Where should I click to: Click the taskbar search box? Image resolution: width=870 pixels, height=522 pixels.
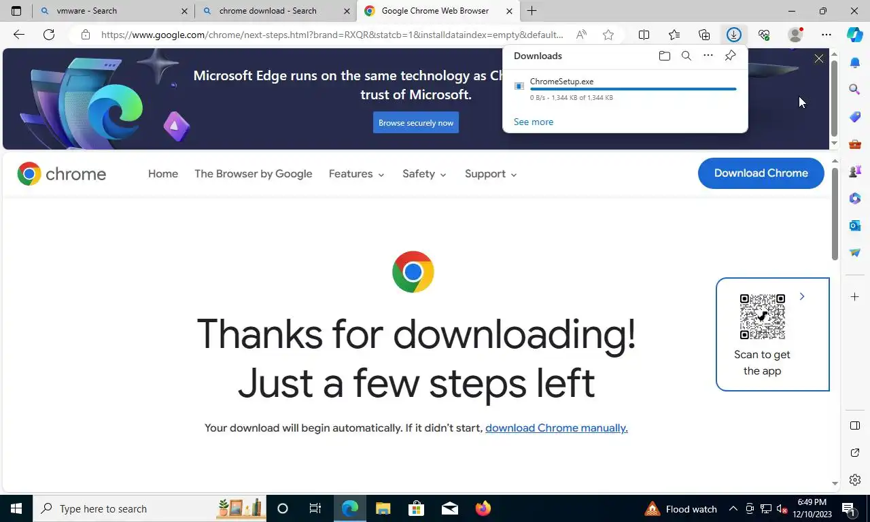coord(150,508)
